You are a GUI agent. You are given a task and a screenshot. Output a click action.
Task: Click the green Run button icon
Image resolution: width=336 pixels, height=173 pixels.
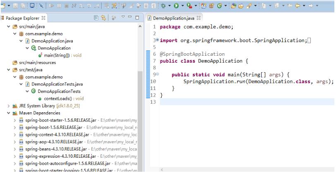coord(176,5)
